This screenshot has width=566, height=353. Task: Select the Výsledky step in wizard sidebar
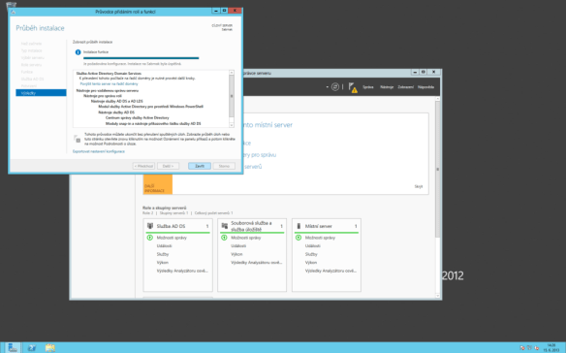point(41,93)
